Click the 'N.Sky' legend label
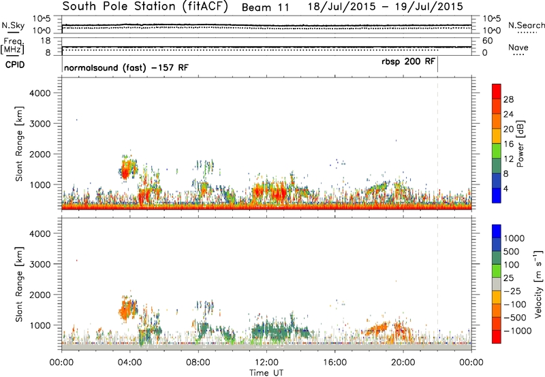 [x=13, y=25]
